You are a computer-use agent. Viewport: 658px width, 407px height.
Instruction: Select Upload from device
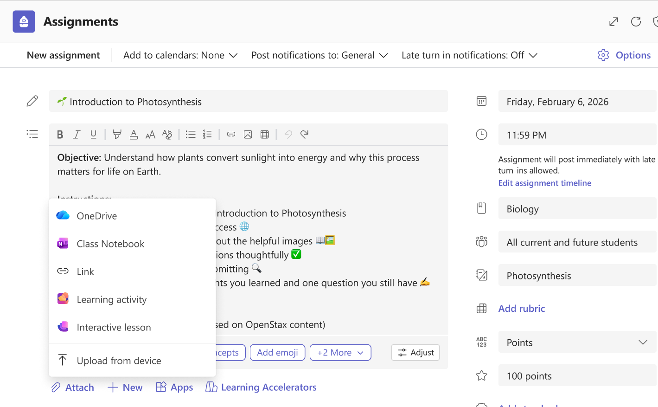click(x=132, y=361)
